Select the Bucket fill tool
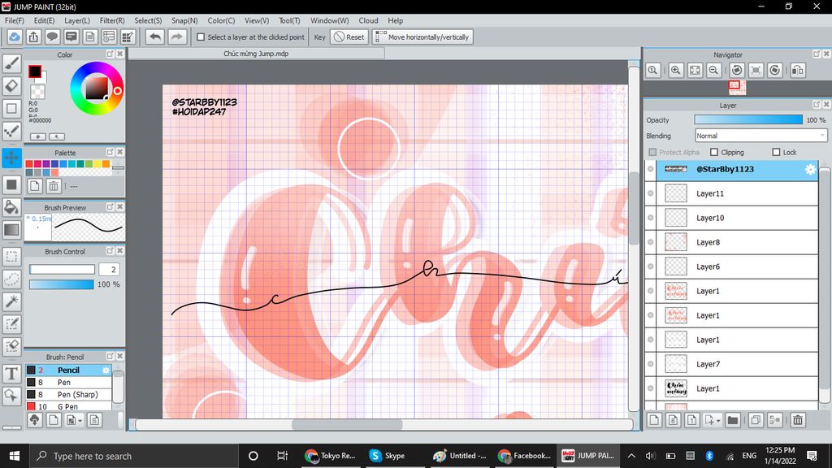The height and width of the screenshot is (468, 832). (11, 207)
